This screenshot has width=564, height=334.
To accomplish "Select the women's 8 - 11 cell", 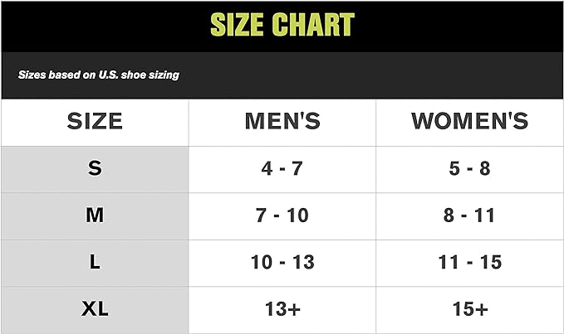I will tap(470, 215).
